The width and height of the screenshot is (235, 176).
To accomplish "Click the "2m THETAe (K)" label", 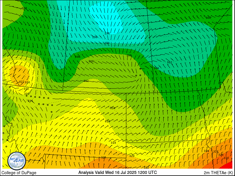I will pos(218,172).
